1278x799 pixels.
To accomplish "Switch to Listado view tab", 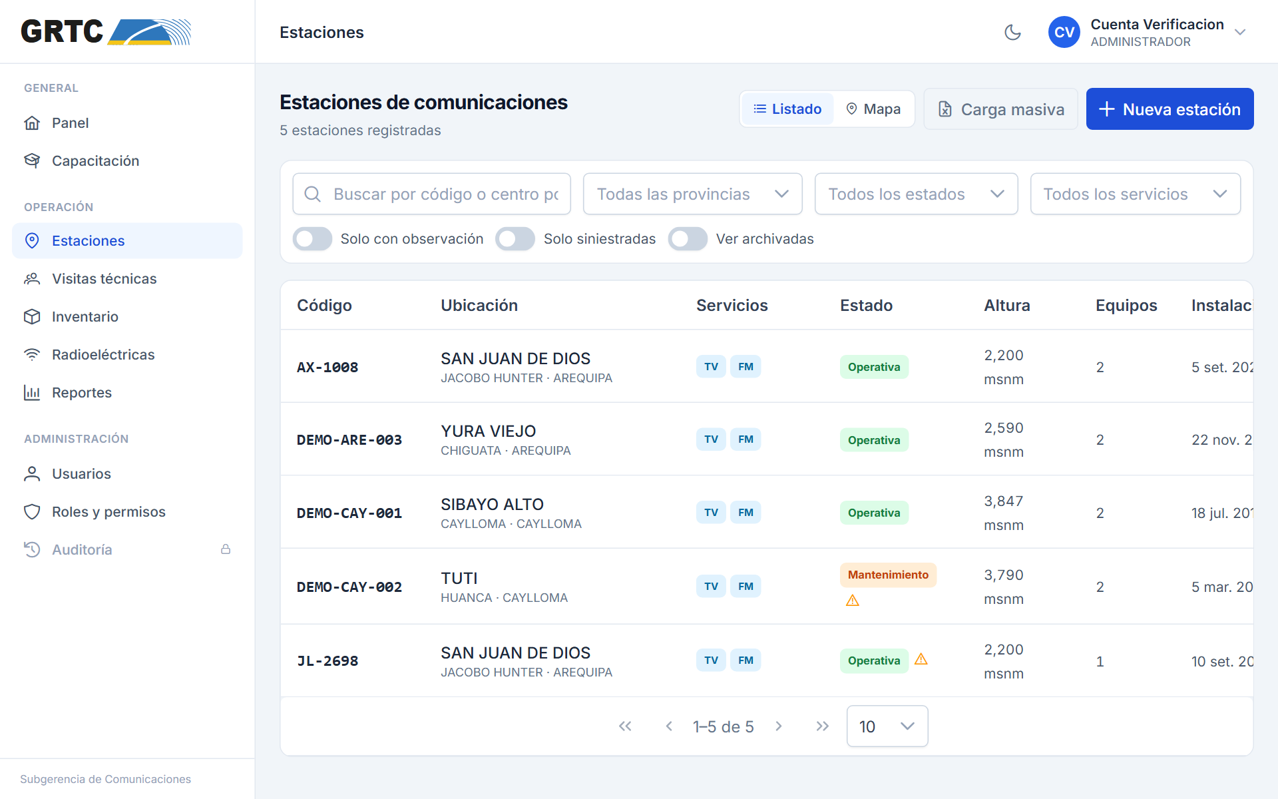I will point(787,109).
